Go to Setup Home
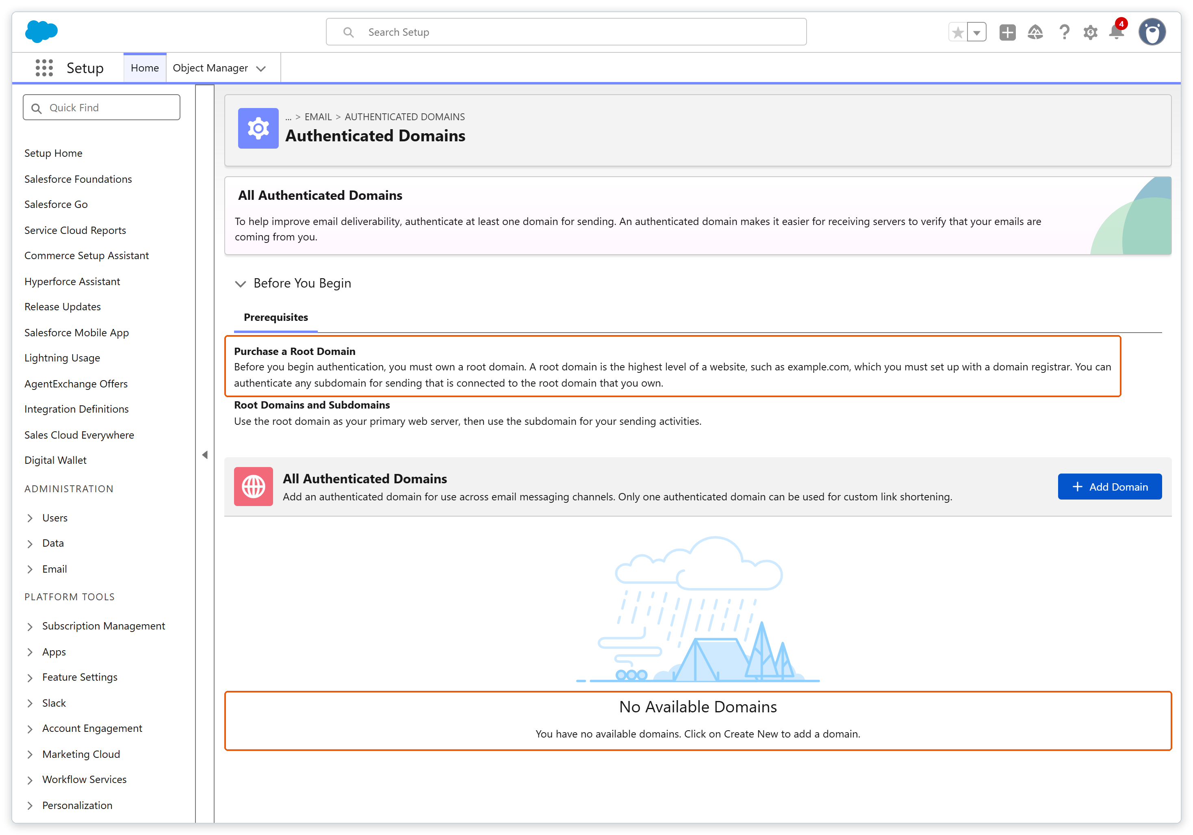 (53, 153)
